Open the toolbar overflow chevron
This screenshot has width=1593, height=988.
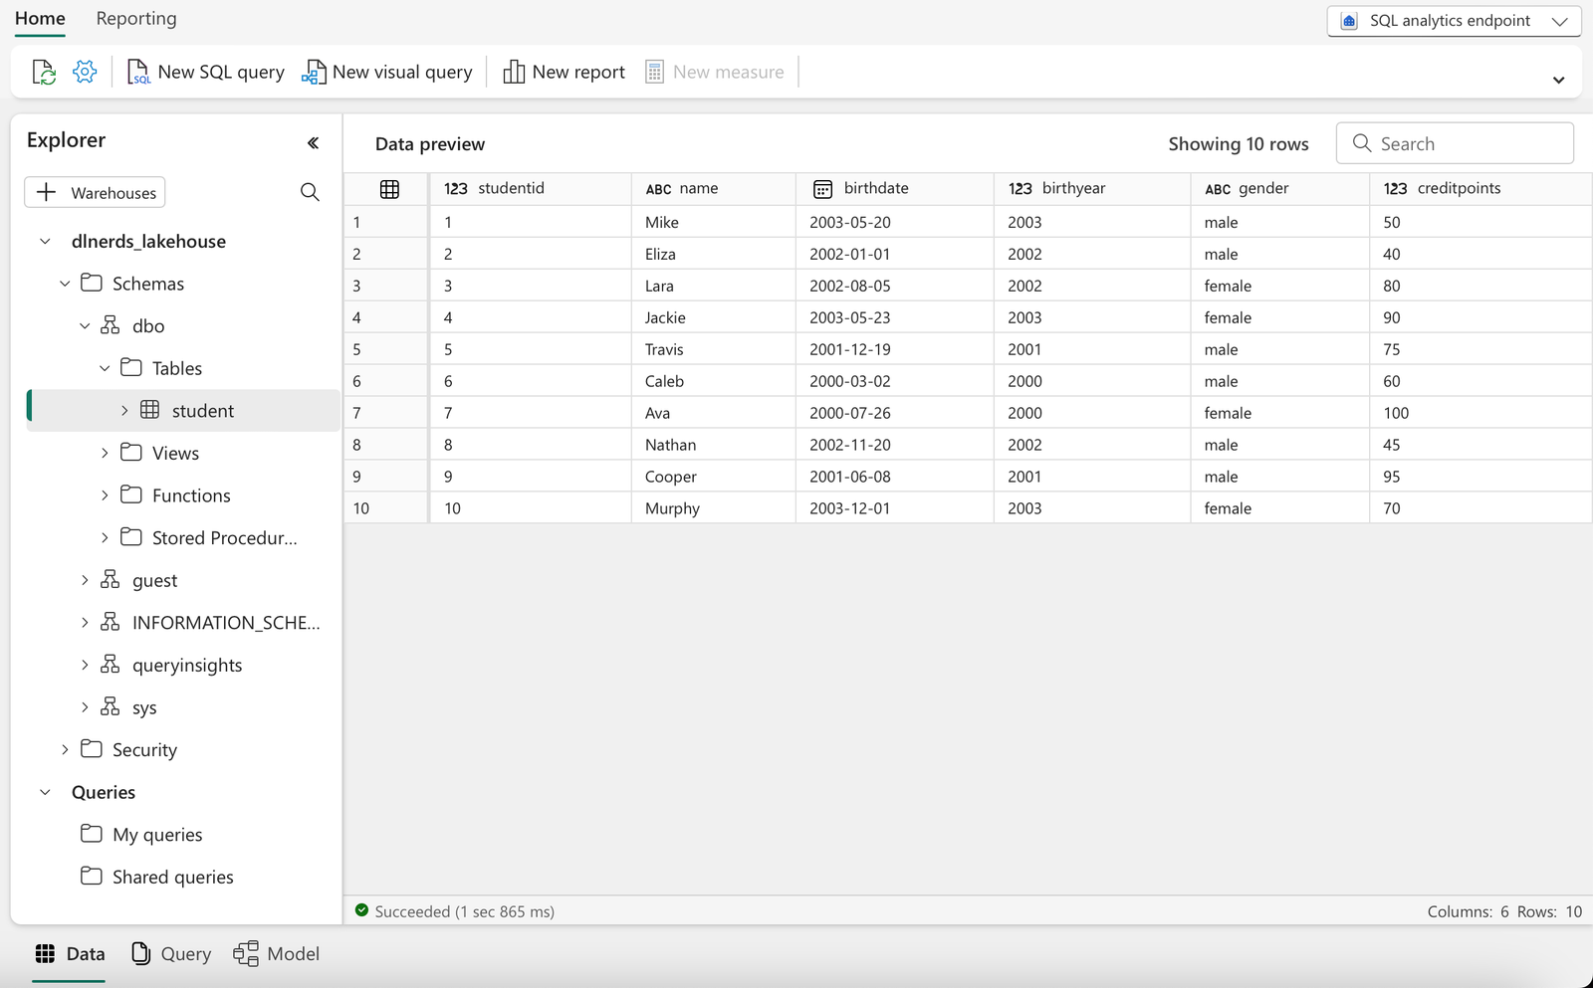click(1558, 80)
